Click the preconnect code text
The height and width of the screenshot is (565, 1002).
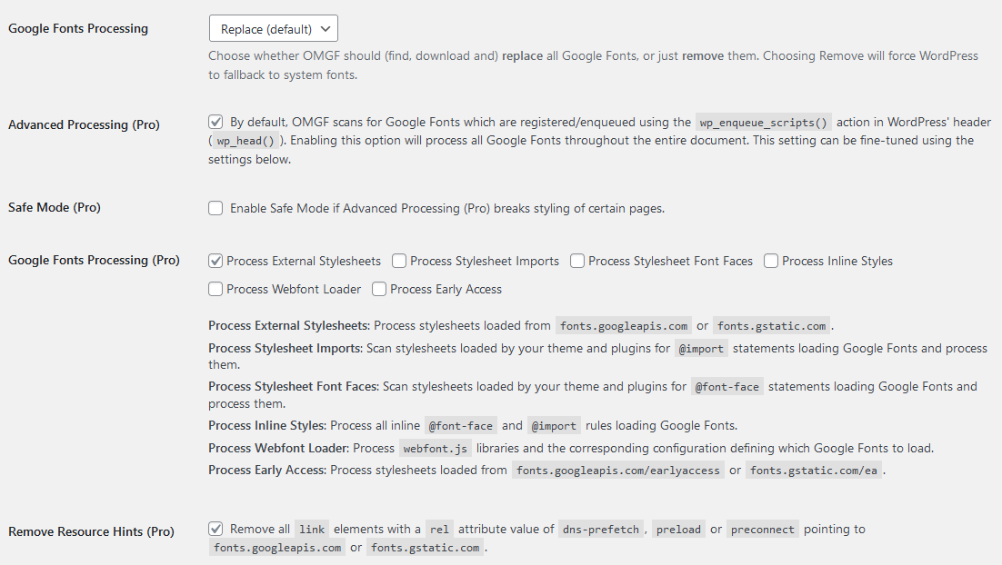[762, 530]
